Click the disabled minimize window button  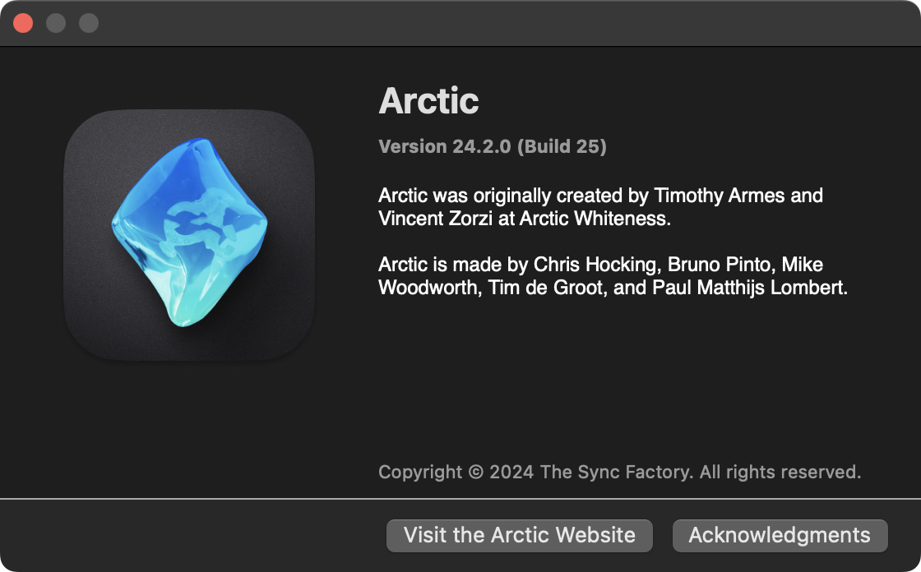point(56,23)
